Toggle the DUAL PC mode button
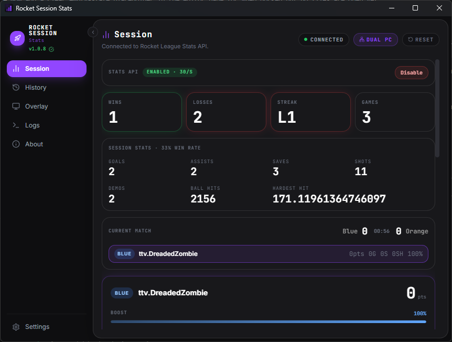The image size is (452, 342). tap(375, 39)
